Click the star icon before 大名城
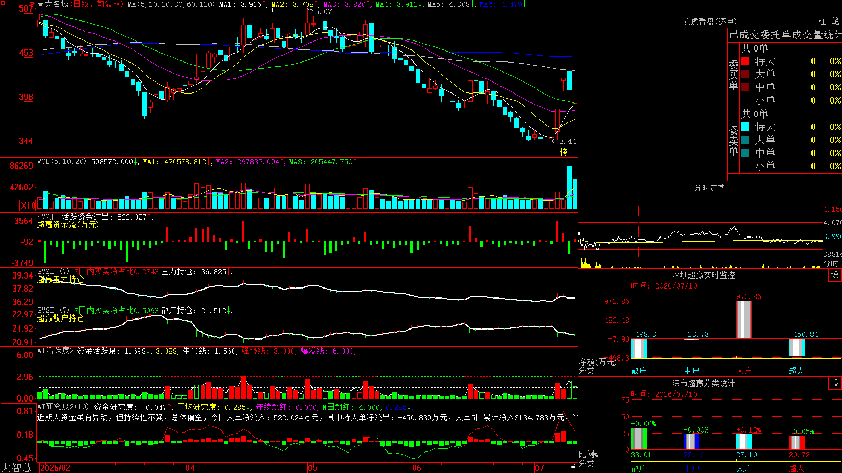842x473 pixels. pos(41,4)
